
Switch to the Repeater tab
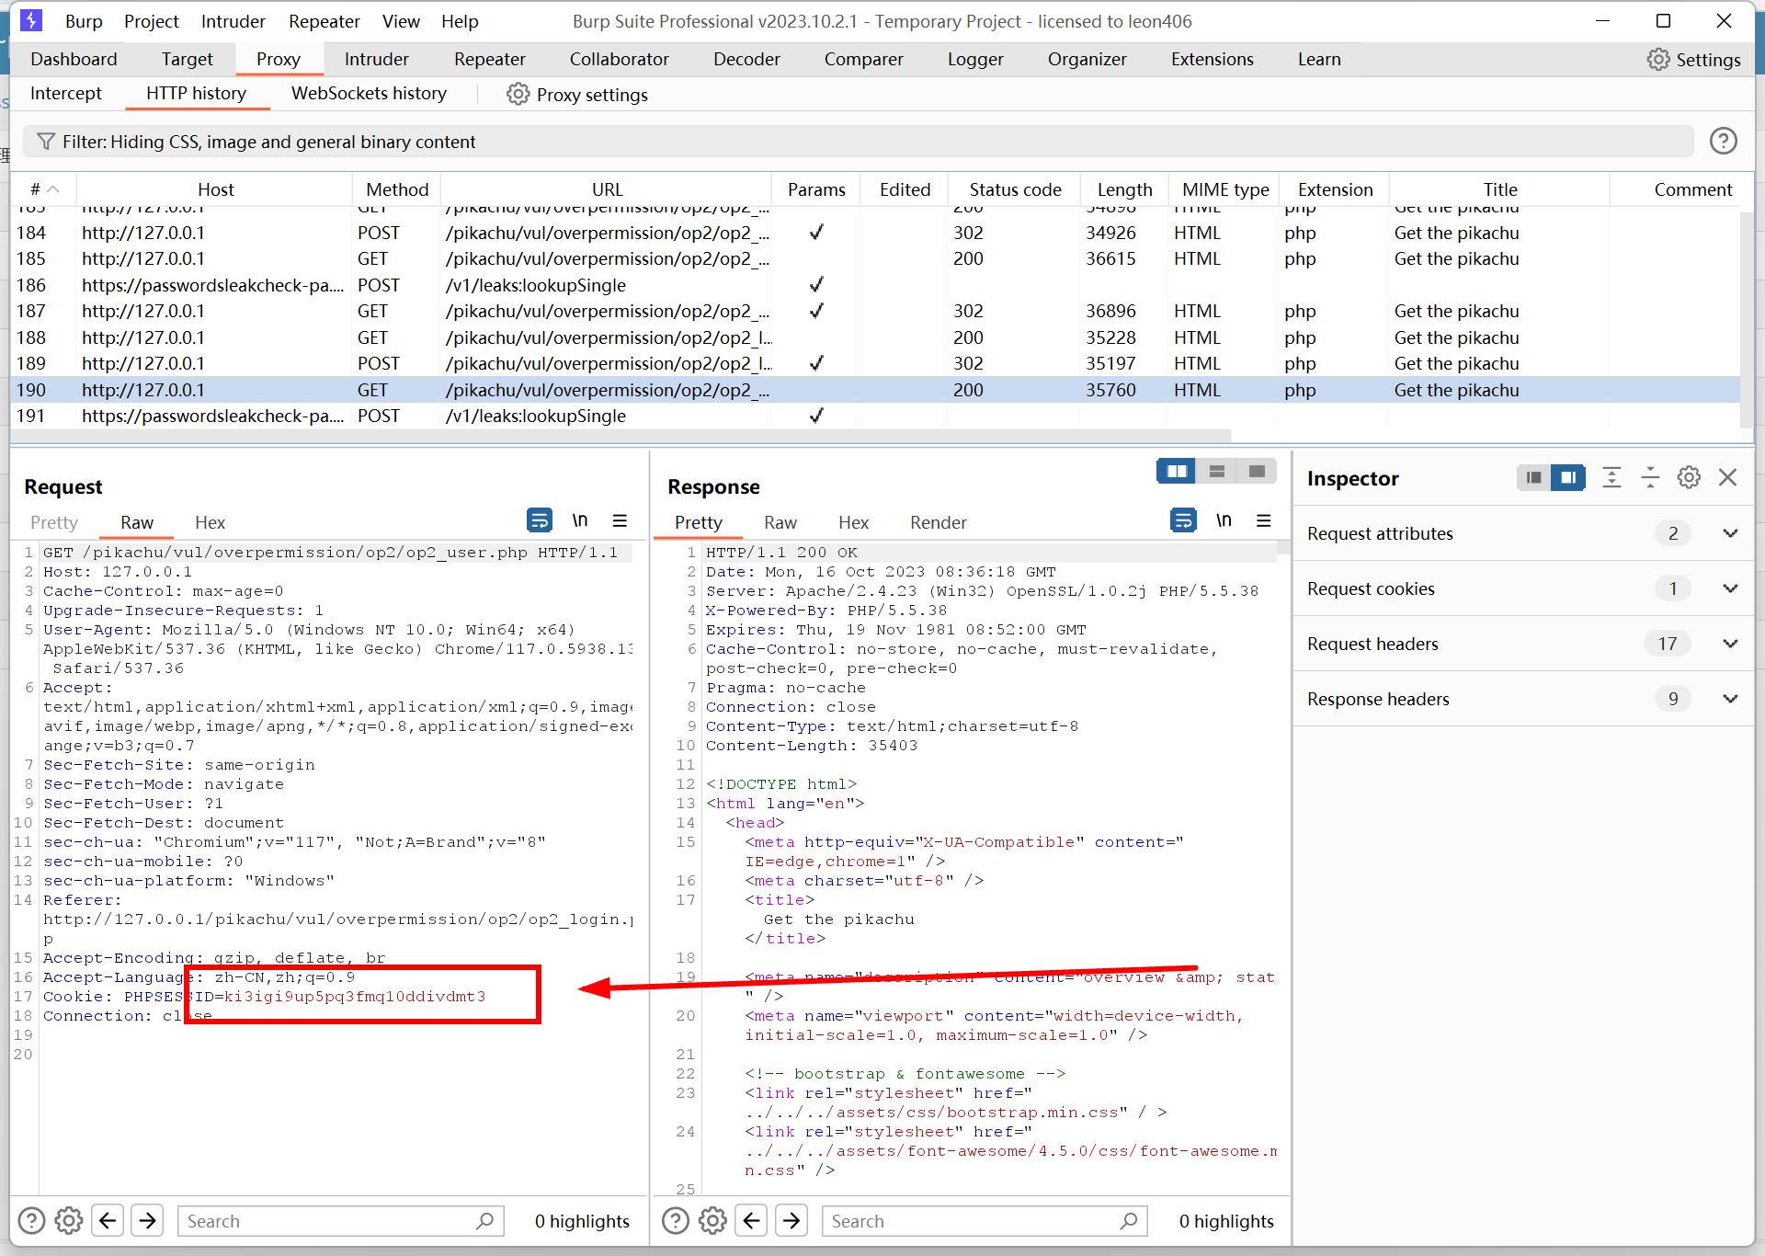coord(489,59)
